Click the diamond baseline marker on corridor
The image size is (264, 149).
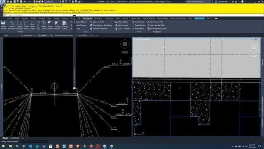click(54, 87)
